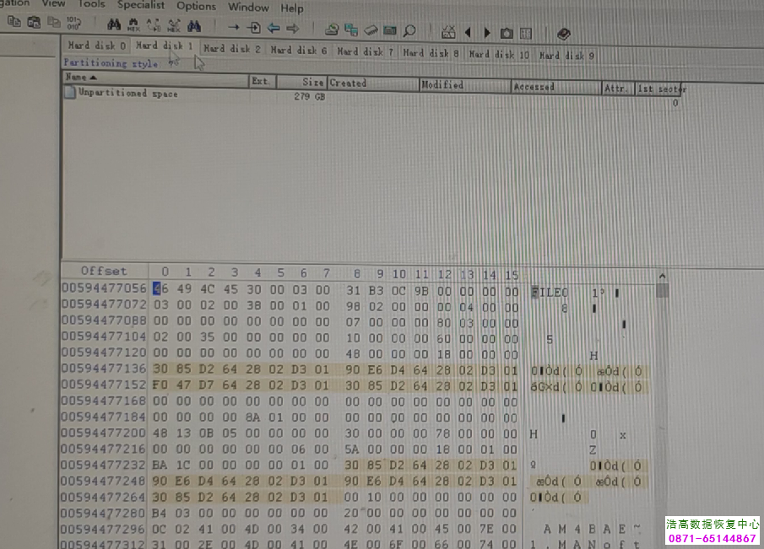Click the camera snapshot toolbar icon
Viewport: 764px width, 549px height.
click(506, 33)
